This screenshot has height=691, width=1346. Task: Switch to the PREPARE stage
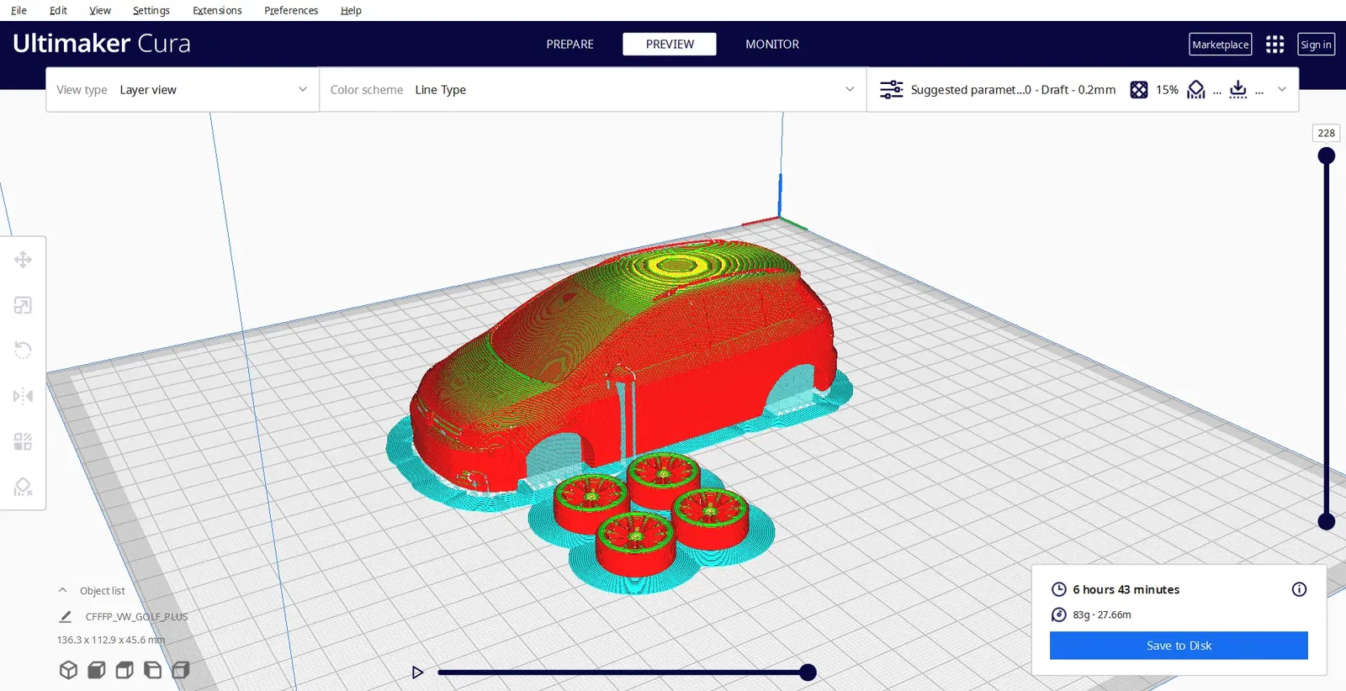[x=570, y=45]
